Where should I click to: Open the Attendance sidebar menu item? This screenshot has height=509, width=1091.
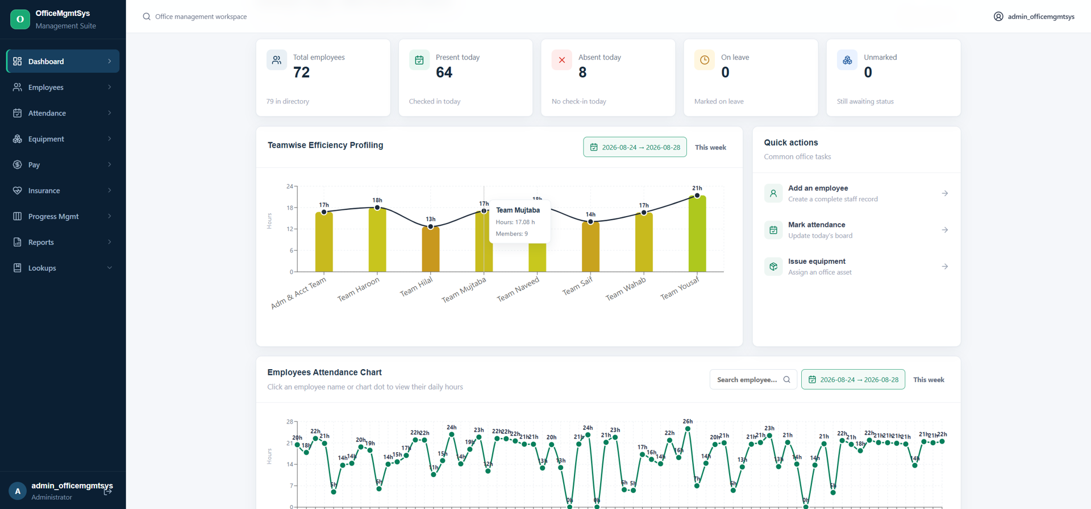point(63,113)
